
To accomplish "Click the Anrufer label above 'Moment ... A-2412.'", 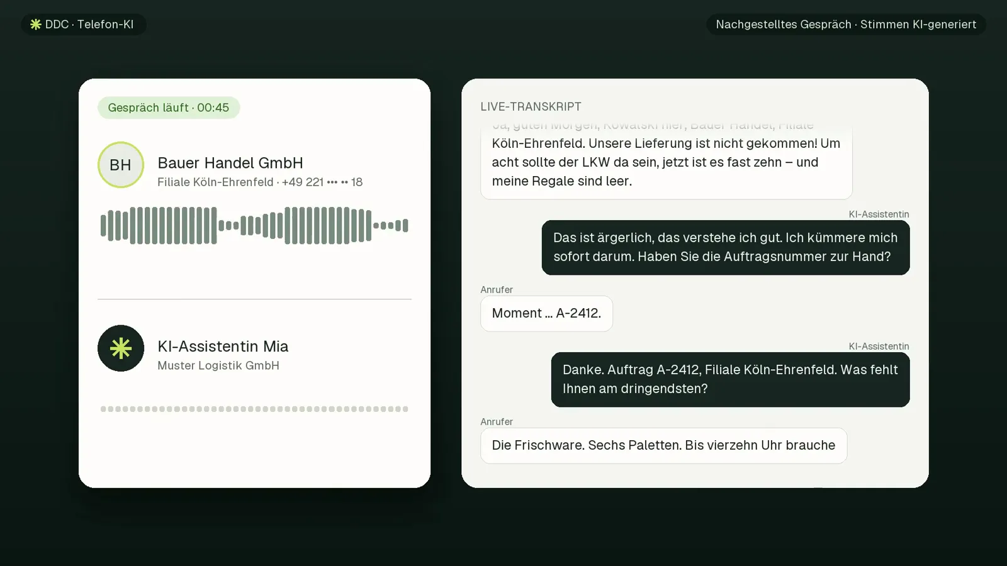I will [497, 290].
